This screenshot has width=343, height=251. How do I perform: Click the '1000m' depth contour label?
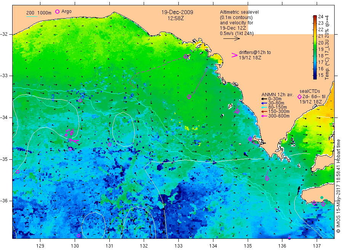(x=44, y=13)
